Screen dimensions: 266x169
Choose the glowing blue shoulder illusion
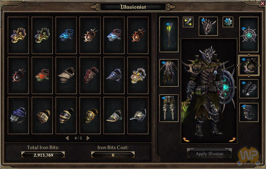[x=66, y=35]
